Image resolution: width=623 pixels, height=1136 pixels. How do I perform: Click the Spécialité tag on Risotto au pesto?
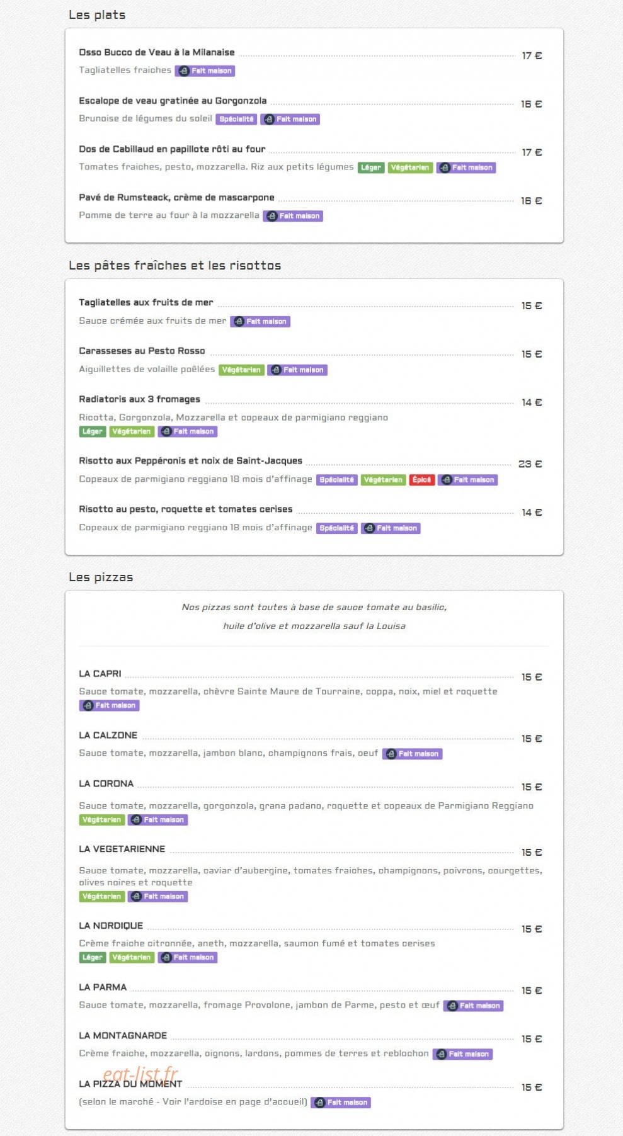[x=337, y=528]
